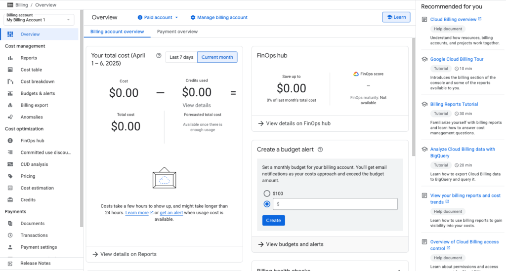
Task: Click the Committed use discounts icon
Action: 10,153
